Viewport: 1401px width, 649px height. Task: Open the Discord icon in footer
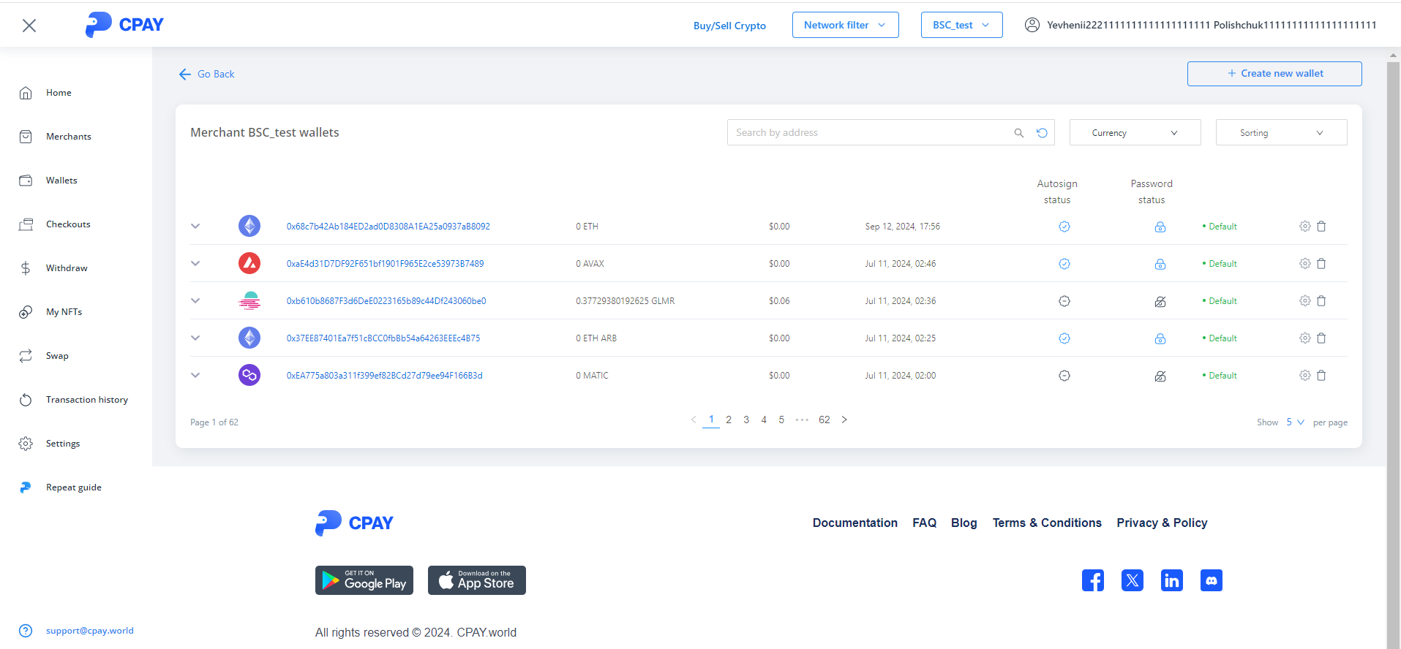1211,580
